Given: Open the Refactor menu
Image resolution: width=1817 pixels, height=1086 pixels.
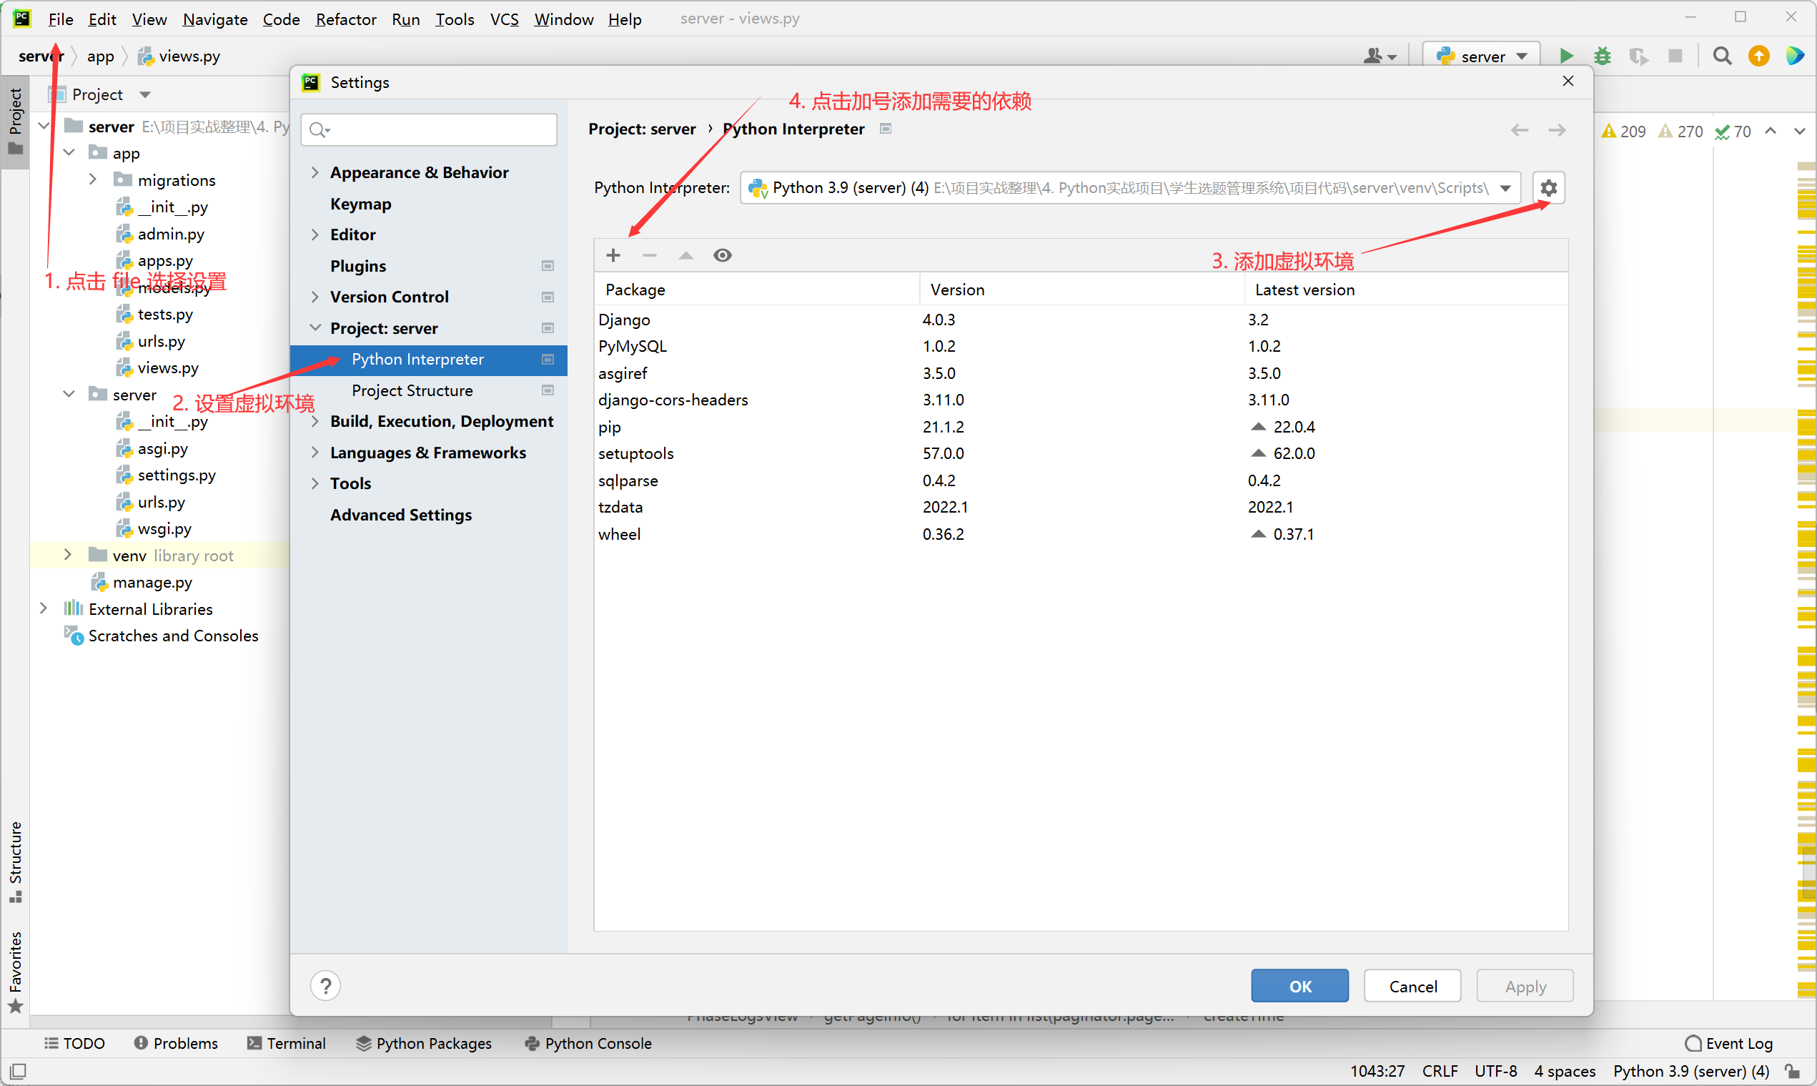Looking at the screenshot, I should point(345,19).
